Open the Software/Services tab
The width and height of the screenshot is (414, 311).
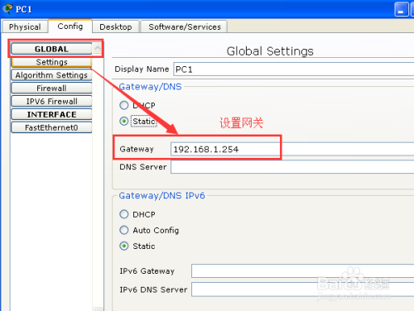pos(185,26)
